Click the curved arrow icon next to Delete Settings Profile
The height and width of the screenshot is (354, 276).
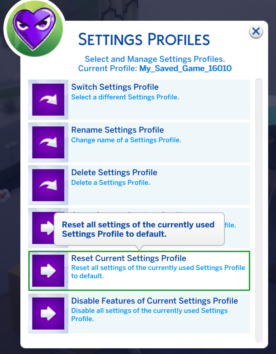(48, 185)
